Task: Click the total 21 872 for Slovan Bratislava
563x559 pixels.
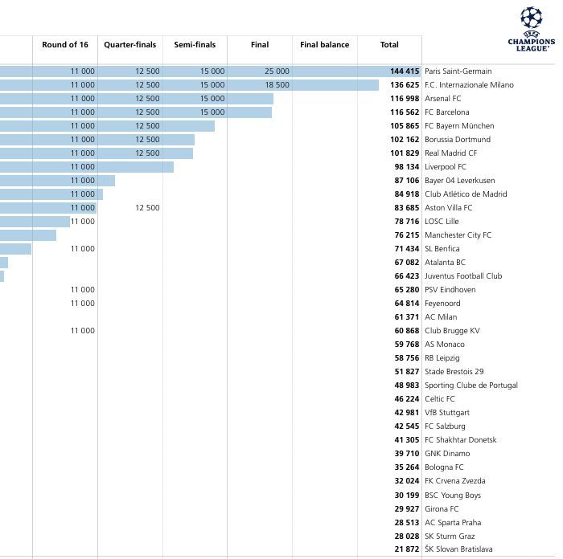Action: [407, 549]
